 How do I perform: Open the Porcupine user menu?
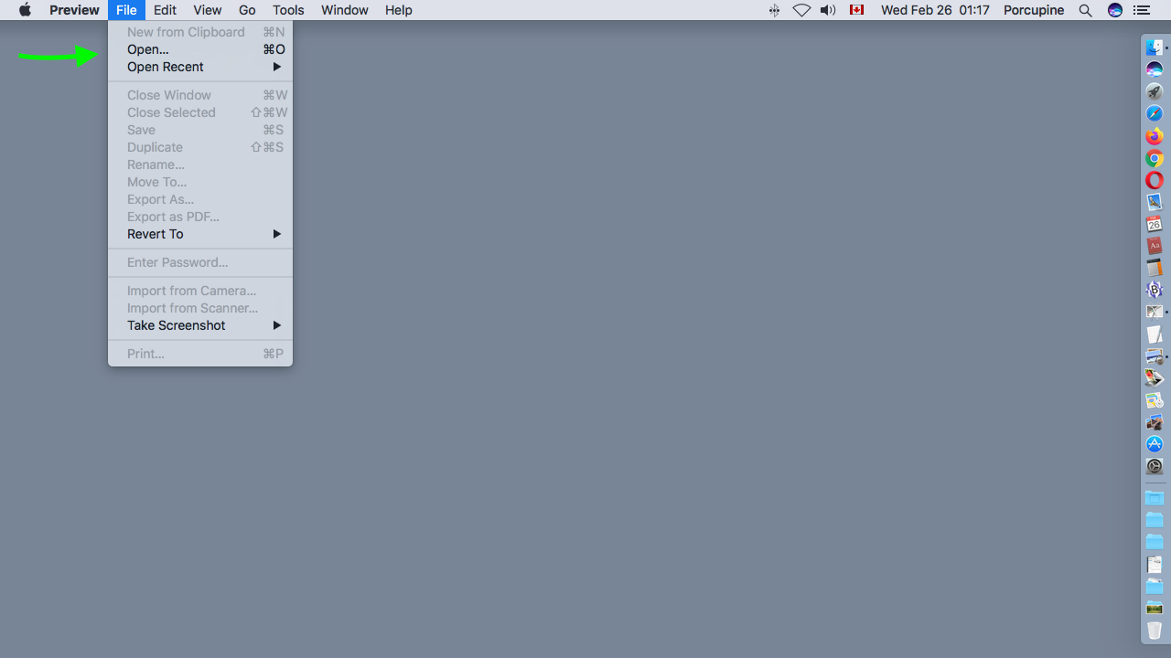(x=1034, y=10)
